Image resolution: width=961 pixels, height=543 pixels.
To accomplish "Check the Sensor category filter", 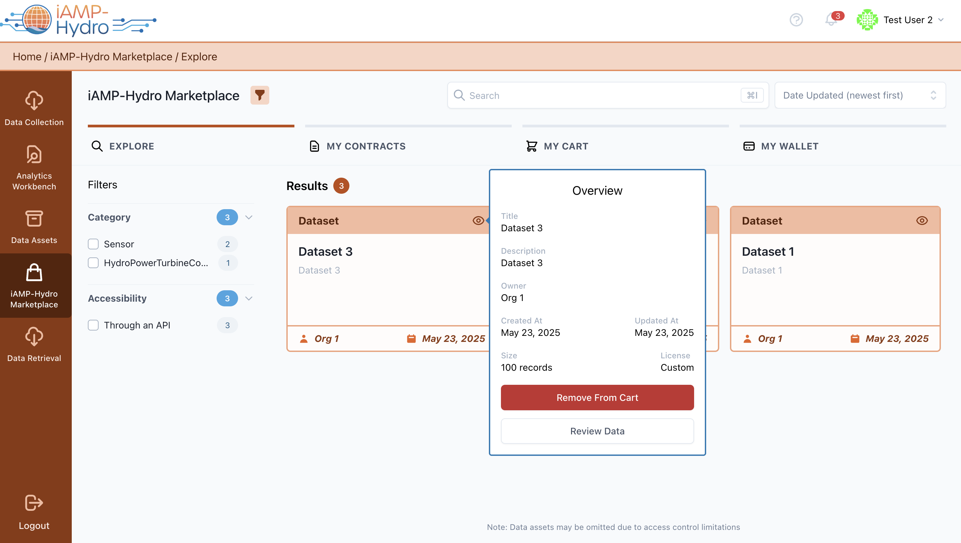I will pyautogui.click(x=93, y=244).
